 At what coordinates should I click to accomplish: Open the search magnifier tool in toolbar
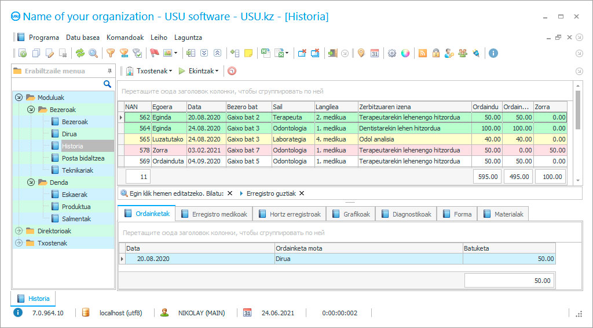93,53
